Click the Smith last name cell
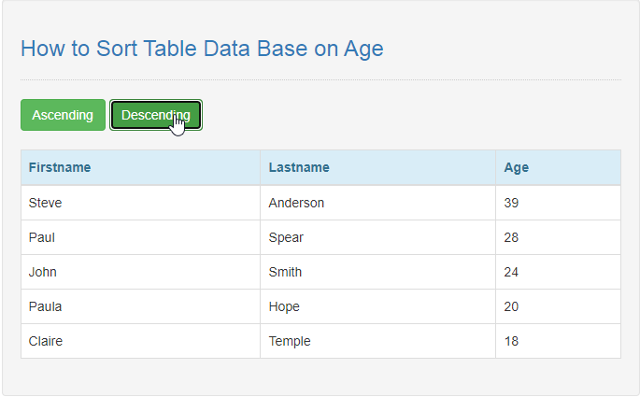 point(378,272)
